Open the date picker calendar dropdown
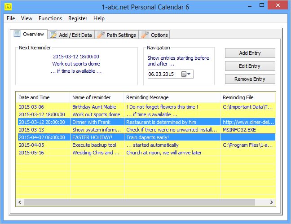Viewport: 291px width, 224px height. click(x=186, y=74)
